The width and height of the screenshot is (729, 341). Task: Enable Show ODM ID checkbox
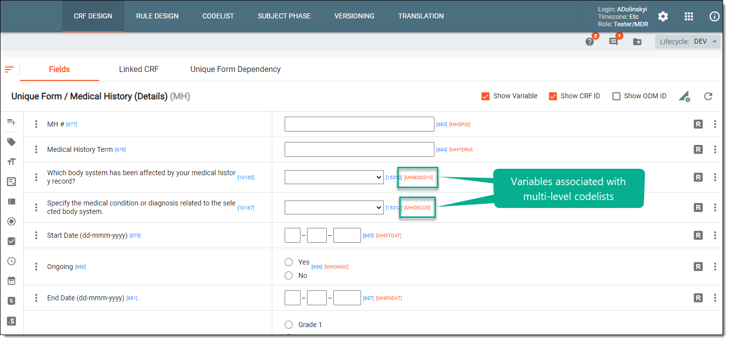click(616, 96)
